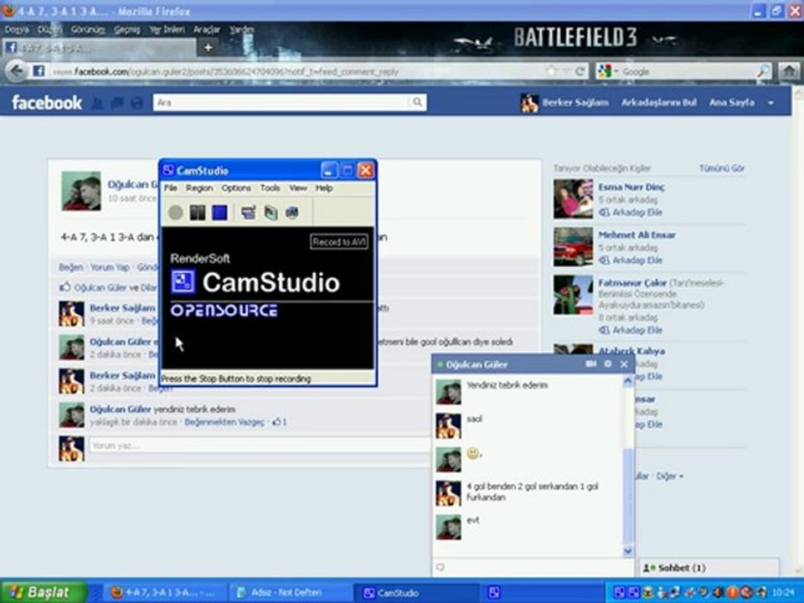Open CamStudio Options menu
Image resolution: width=804 pixels, height=603 pixels.
click(236, 188)
